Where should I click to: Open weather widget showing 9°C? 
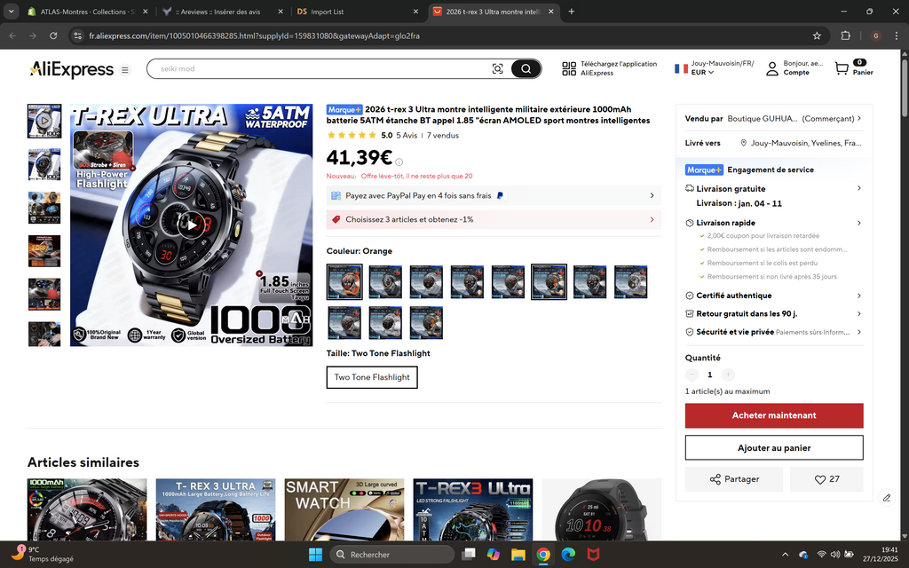tap(42, 554)
